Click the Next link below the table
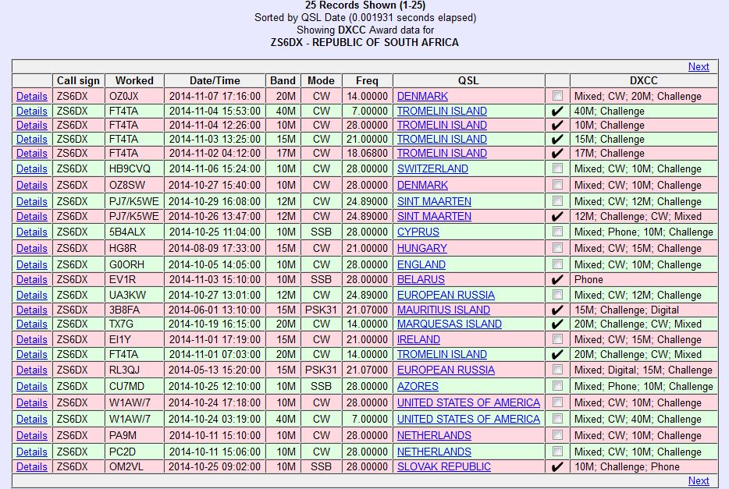 coord(699,480)
